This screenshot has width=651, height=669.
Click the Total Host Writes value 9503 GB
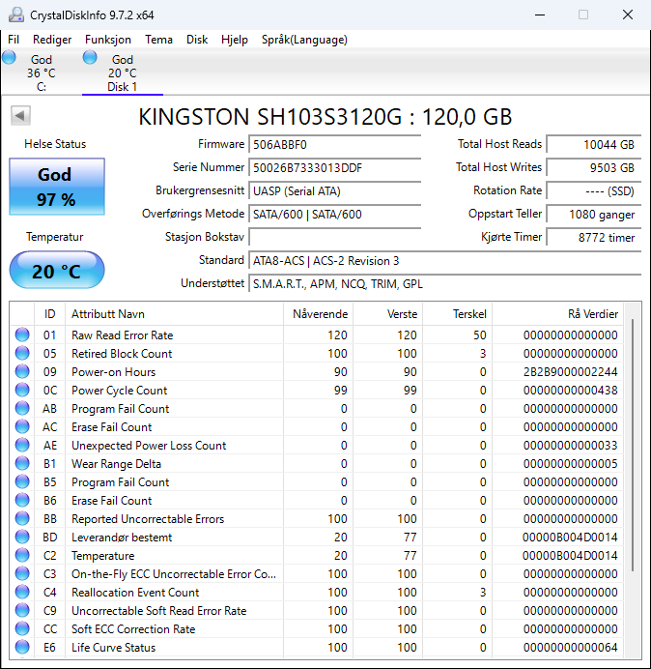594,167
